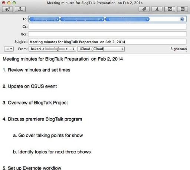Click into the Subject field
Image resolution: width=190 pixels, height=170 pixels.
(x=107, y=42)
